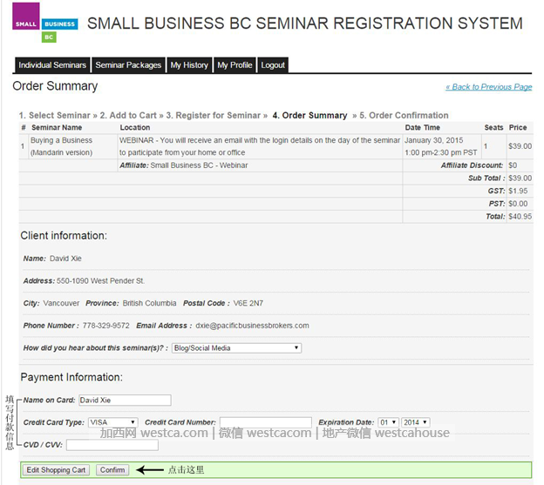Go to the My History tab

pos(189,65)
